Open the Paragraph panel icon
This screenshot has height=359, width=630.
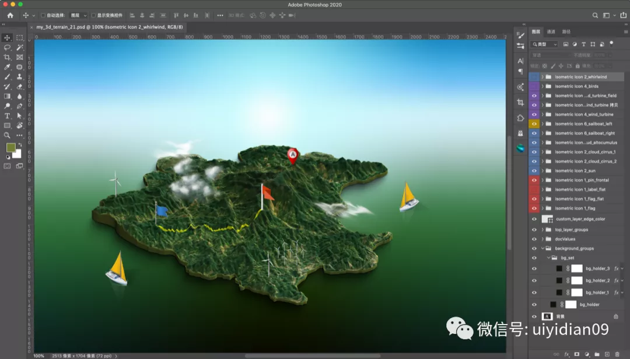click(520, 72)
